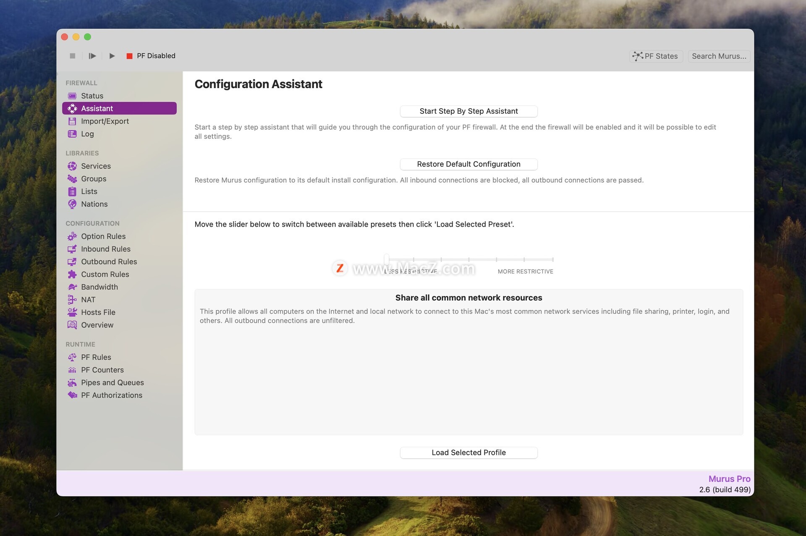806x536 pixels.
Task: Click the Log icon in sidebar
Action: tap(72, 134)
